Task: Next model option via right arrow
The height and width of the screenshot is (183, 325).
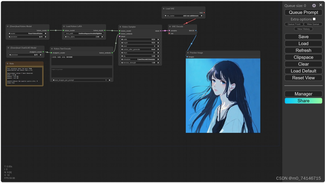Action: click(x=46, y=33)
